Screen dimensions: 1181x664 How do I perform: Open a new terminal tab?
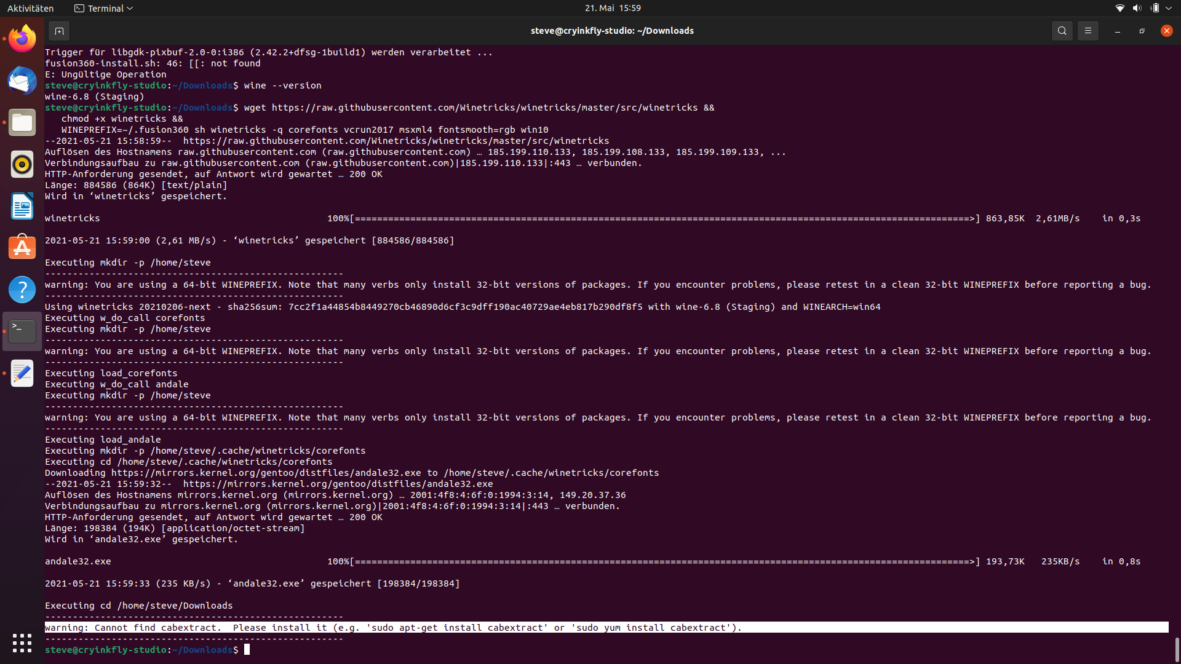pos(59,31)
